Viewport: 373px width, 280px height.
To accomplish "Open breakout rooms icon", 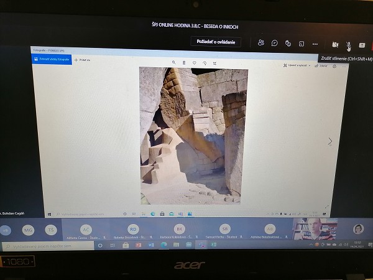I will click(302, 44).
